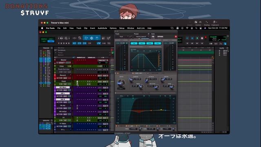This screenshot has width=261, height=147.
Task: Open the Record track input selector
Action: click(100, 76)
